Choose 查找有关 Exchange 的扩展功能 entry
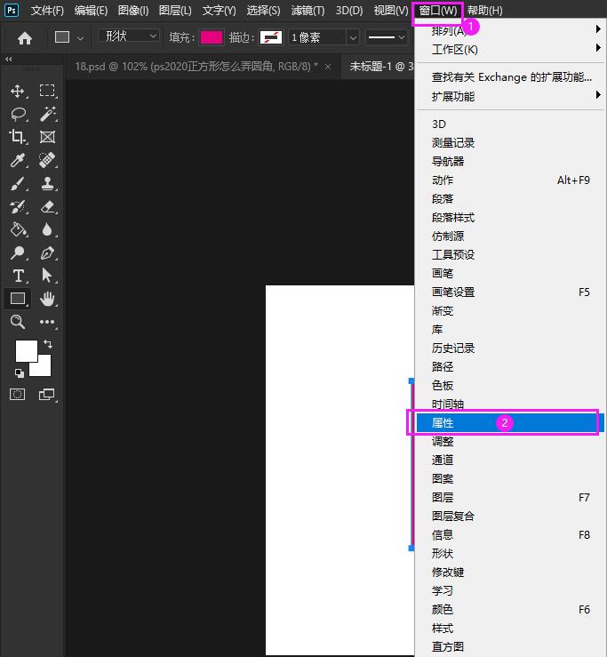This screenshot has height=657, width=607. [x=510, y=77]
